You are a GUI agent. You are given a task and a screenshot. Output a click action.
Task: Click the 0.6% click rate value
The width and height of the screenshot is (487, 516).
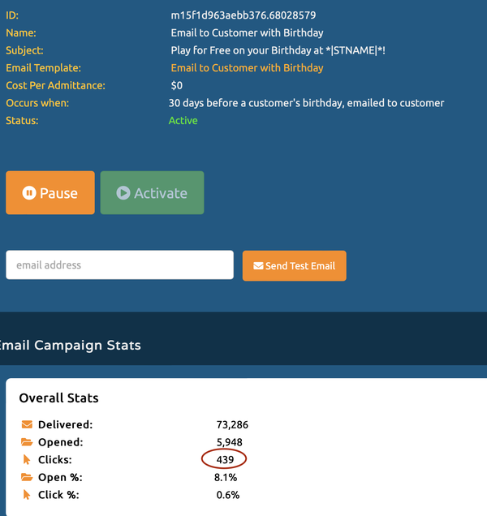pos(227,495)
